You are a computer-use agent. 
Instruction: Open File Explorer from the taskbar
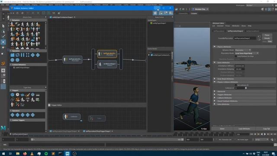[x=18, y=153]
